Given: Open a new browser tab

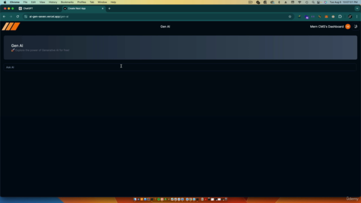Looking at the screenshot, I should [109, 8].
